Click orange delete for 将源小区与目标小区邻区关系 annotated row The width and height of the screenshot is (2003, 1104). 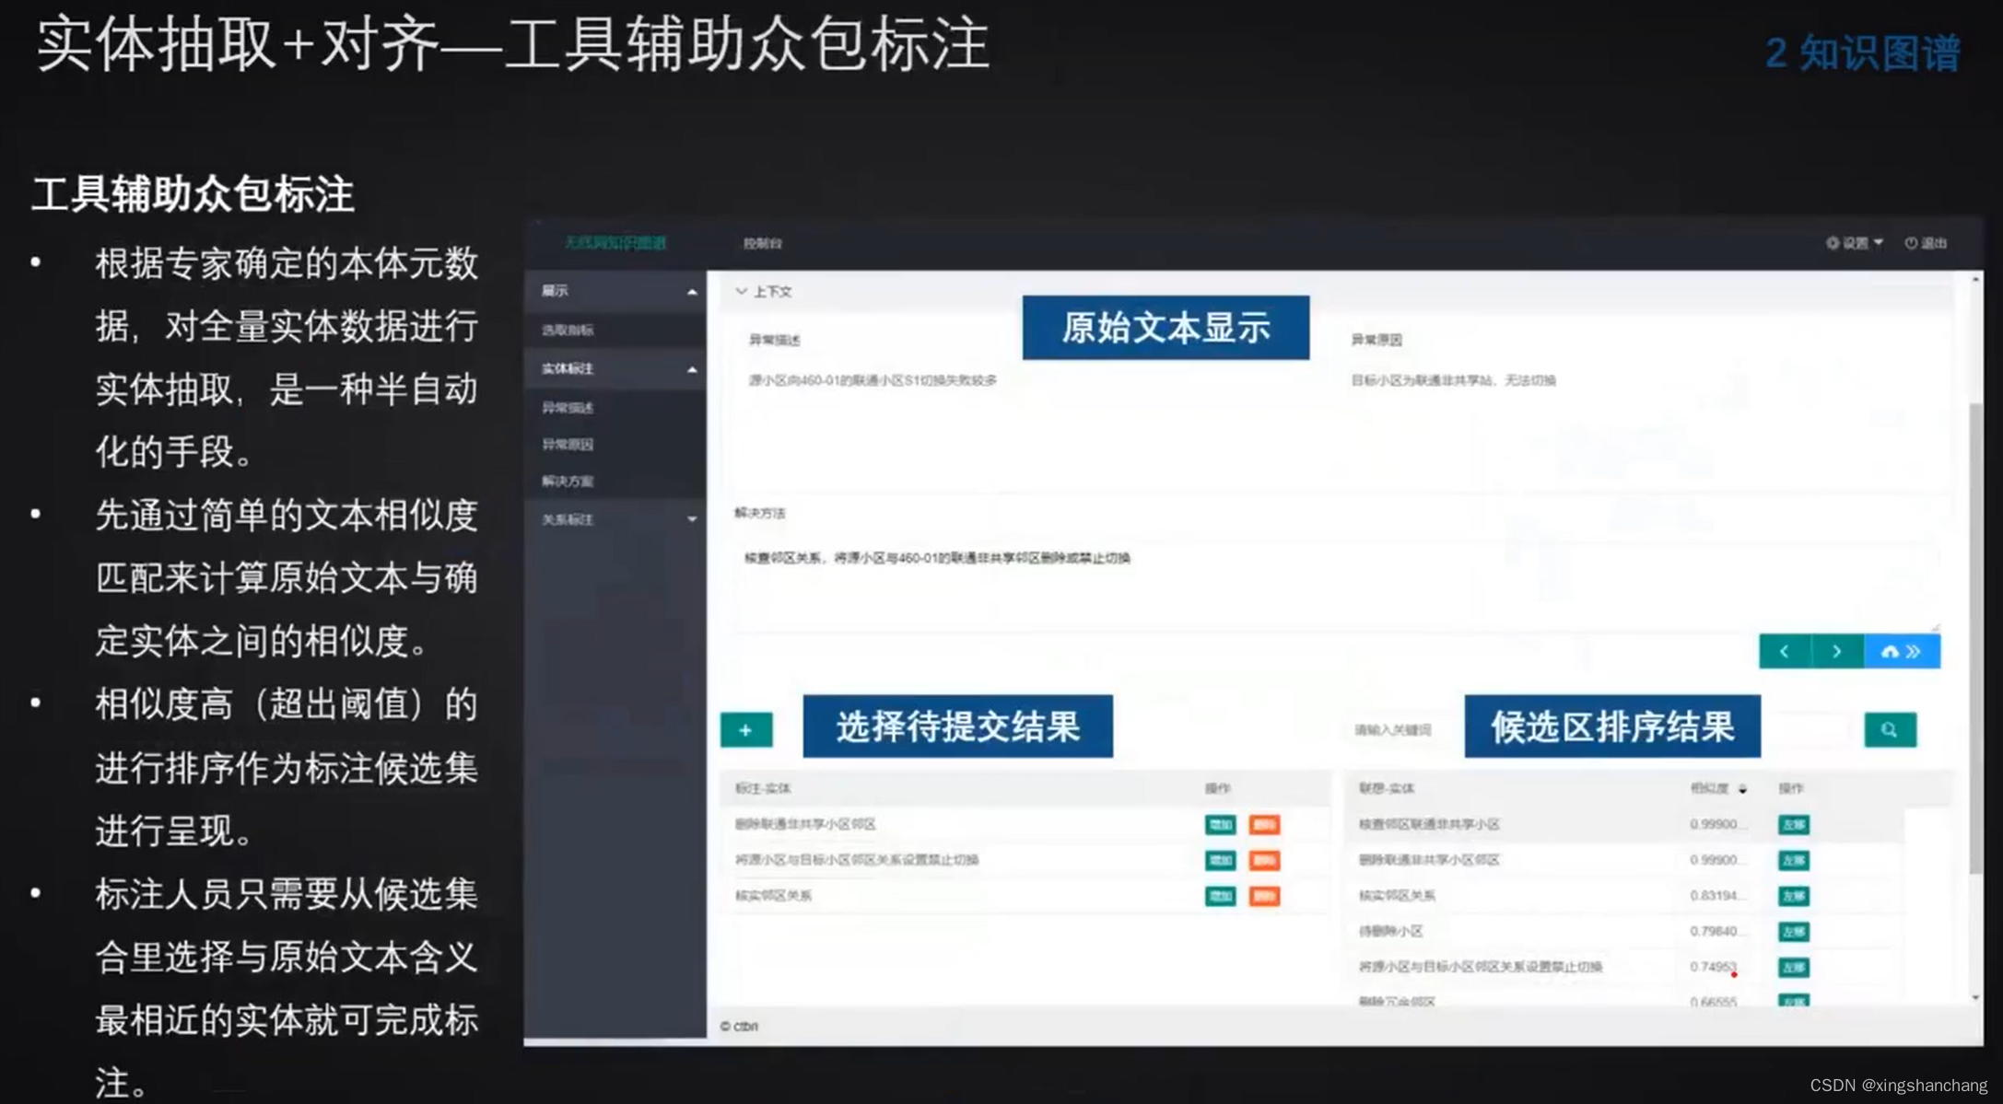click(x=1264, y=860)
